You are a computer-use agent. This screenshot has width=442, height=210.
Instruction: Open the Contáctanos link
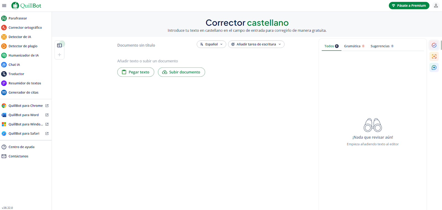[19, 156]
